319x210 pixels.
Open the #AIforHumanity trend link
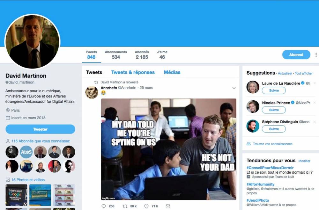click(x=260, y=185)
